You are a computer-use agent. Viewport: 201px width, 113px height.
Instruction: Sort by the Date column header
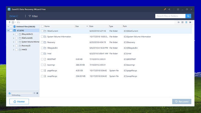click(x=91, y=26)
